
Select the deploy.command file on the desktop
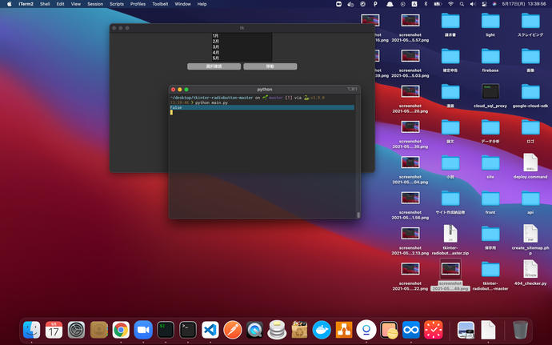tap(530, 166)
